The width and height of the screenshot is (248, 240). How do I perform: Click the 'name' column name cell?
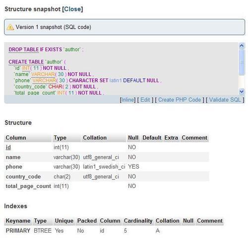pos(13,157)
